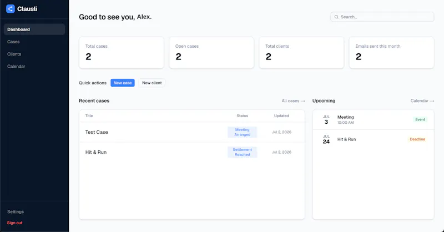
Task: Click the Jul 2, 2026 date for Test Case
Action: [x=281, y=132]
